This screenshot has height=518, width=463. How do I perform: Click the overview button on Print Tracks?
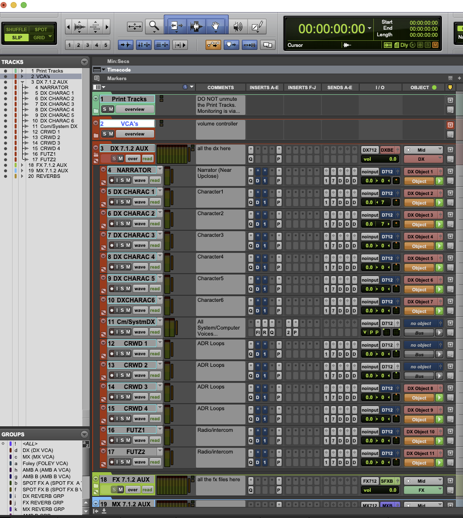tap(135, 109)
